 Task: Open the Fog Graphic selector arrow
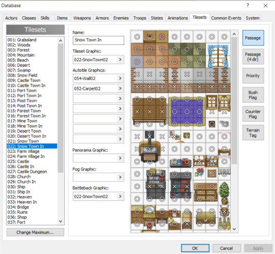120,177
